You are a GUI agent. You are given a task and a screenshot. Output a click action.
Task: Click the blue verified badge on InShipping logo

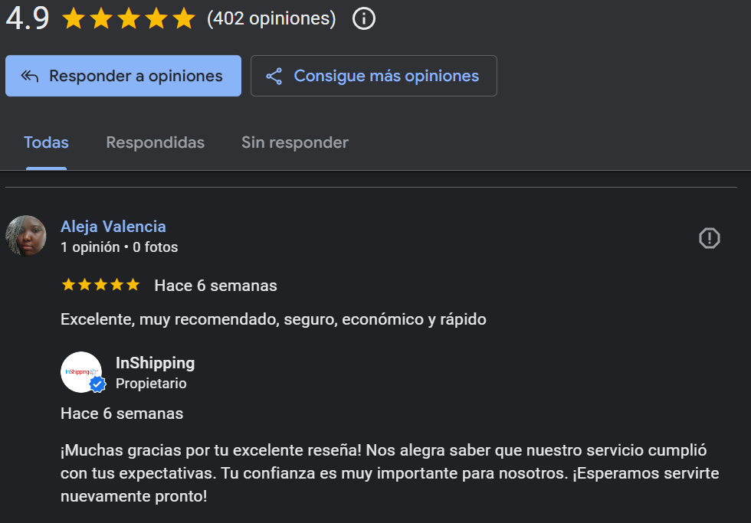(97, 384)
